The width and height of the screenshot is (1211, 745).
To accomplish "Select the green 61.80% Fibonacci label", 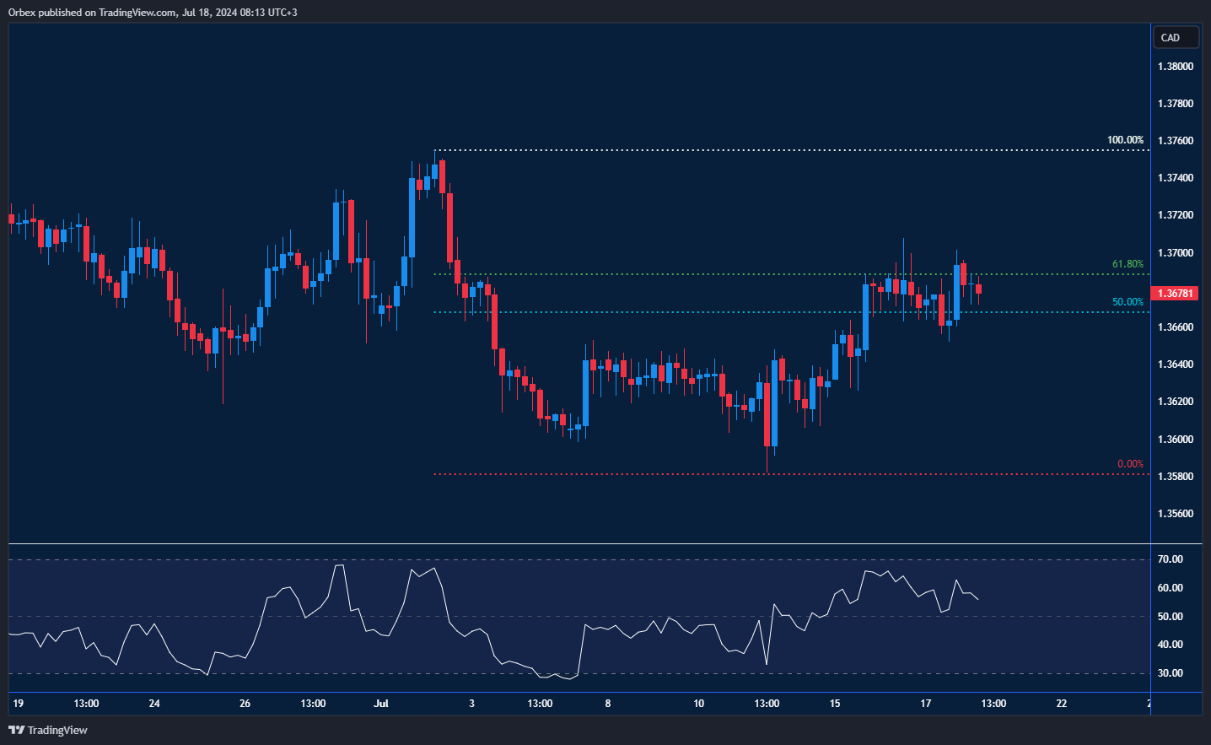I will click(1128, 264).
